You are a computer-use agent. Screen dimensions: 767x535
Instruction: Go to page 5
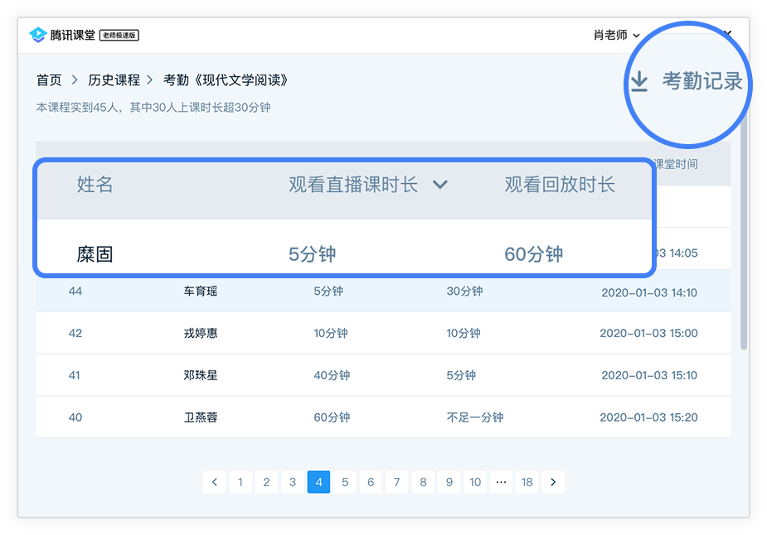click(345, 482)
